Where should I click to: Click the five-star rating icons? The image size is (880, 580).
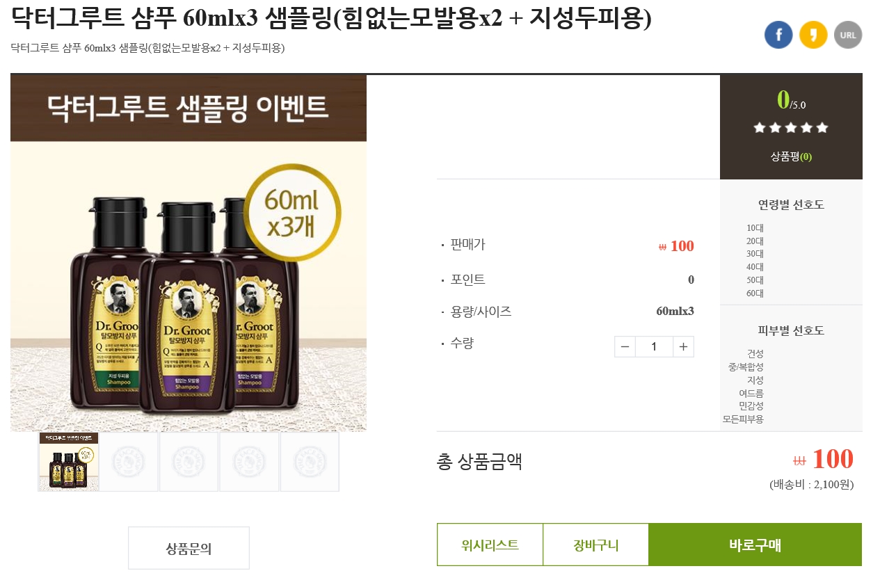pyautogui.click(x=791, y=128)
